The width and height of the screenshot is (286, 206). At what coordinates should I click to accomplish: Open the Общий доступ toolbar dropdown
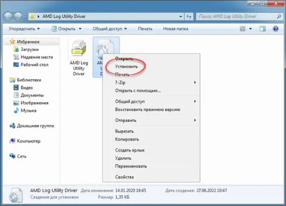click(110, 29)
